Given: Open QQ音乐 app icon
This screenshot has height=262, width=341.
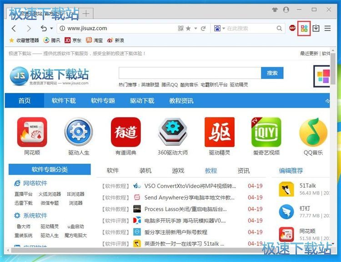Looking at the screenshot, I should click(x=313, y=132).
